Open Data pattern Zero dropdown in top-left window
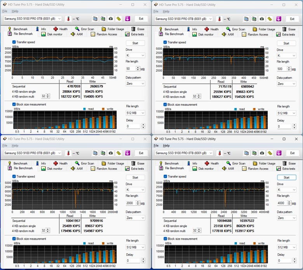 135,84
